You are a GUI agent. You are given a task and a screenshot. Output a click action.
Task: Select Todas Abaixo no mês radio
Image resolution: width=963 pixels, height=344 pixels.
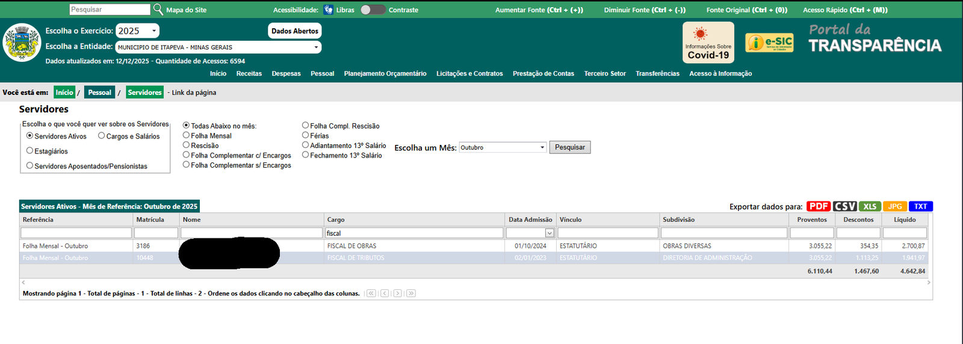click(x=186, y=126)
